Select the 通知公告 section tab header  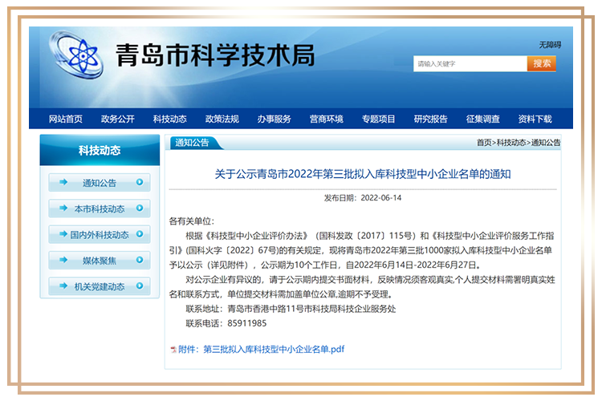[192, 143]
